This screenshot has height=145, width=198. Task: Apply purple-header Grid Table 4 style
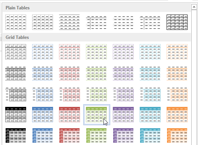[x=123, y=115]
